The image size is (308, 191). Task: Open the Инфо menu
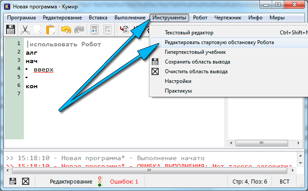click(x=255, y=18)
